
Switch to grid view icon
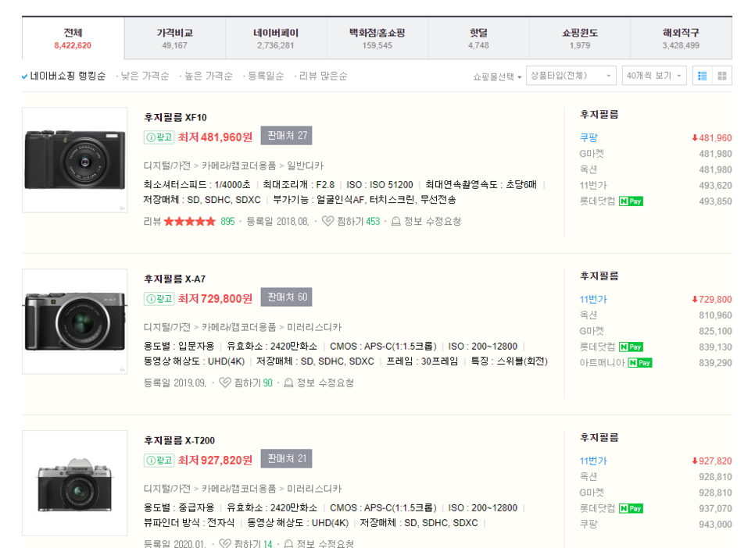(x=721, y=76)
